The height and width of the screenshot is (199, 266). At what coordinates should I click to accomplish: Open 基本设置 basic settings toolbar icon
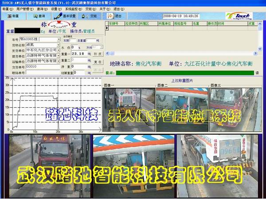click(65, 16)
